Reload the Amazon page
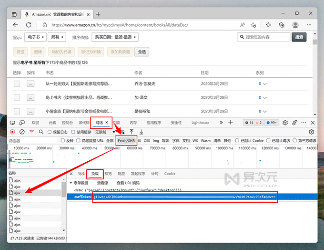This screenshot has width=324, height=250. (x=29, y=25)
